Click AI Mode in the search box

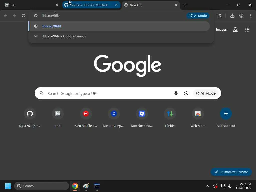[x=206, y=93]
